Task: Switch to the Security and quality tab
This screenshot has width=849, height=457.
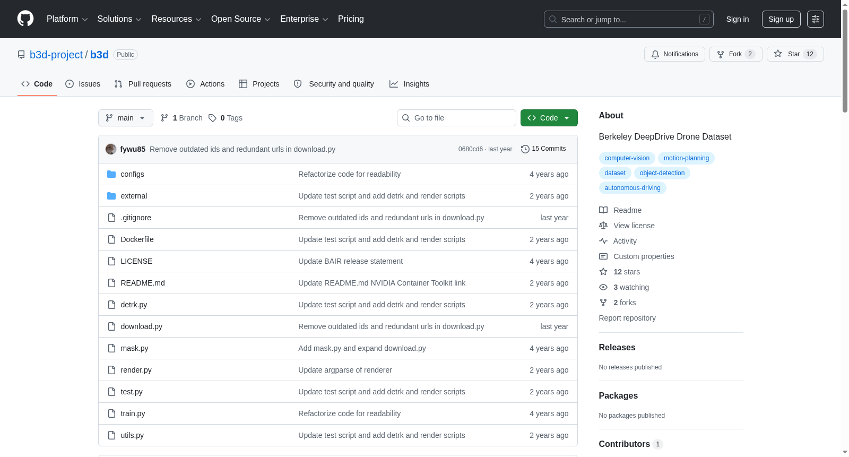Action: pos(334,84)
